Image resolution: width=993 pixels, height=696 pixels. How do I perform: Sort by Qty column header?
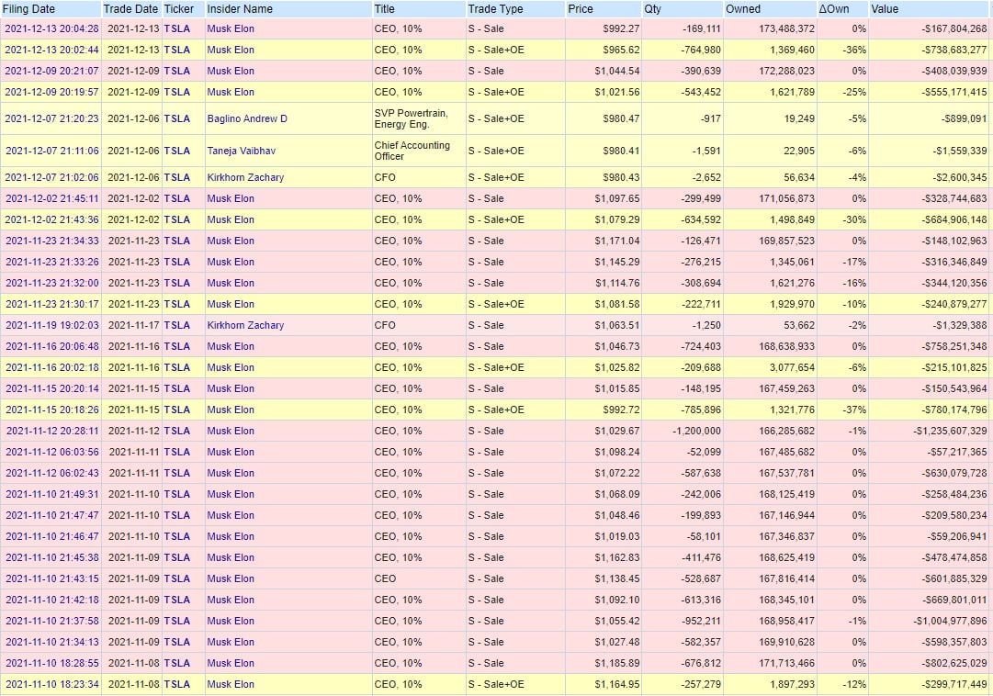(652, 9)
